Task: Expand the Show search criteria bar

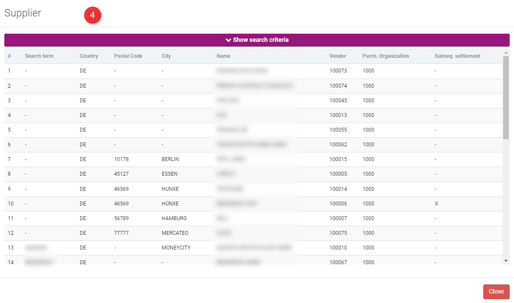Action: (x=257, y=40)
